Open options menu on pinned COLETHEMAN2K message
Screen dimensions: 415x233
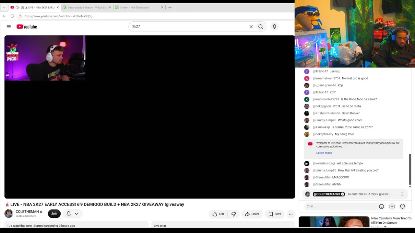(402, 194)
